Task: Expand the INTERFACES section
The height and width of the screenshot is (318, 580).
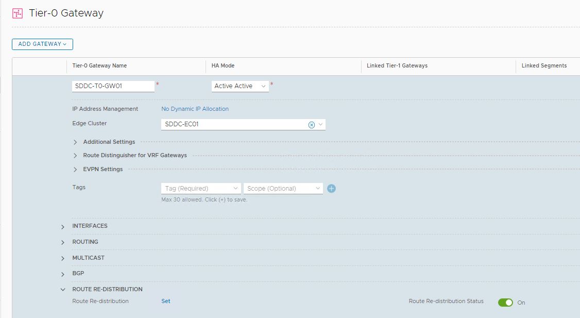Action: click(x=63, y=227)
